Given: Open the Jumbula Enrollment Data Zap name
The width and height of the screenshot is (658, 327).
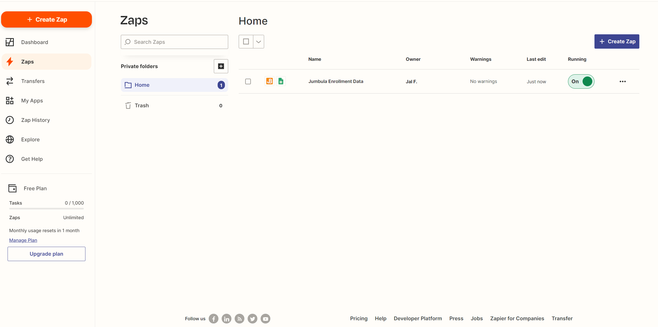Looking at the screenshot, I should (x=336, y=81).
